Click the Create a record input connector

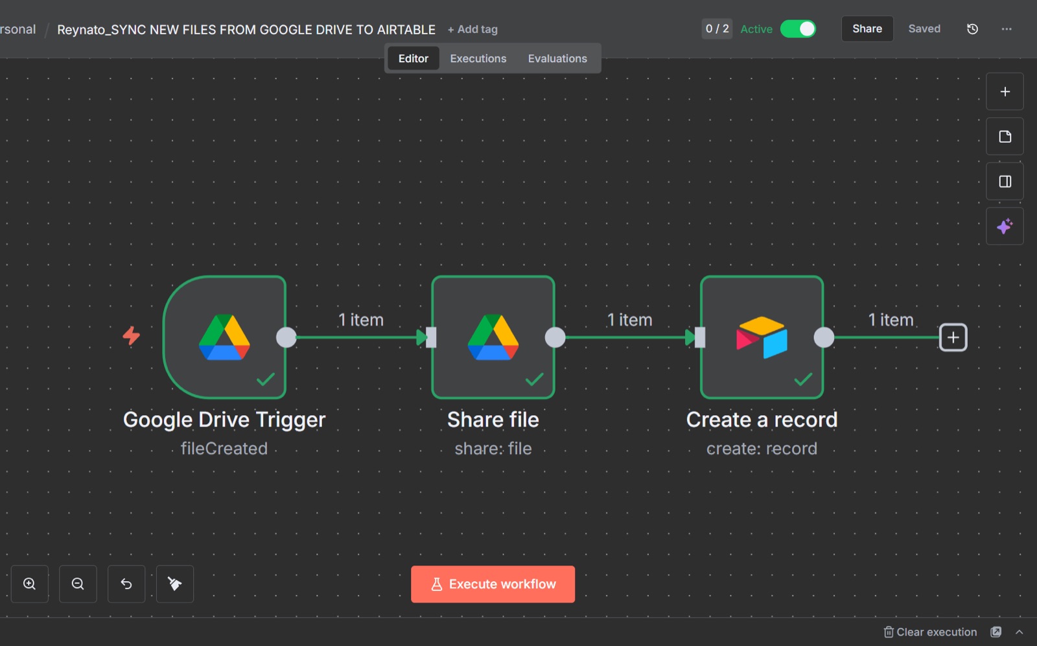pos(700,337)
